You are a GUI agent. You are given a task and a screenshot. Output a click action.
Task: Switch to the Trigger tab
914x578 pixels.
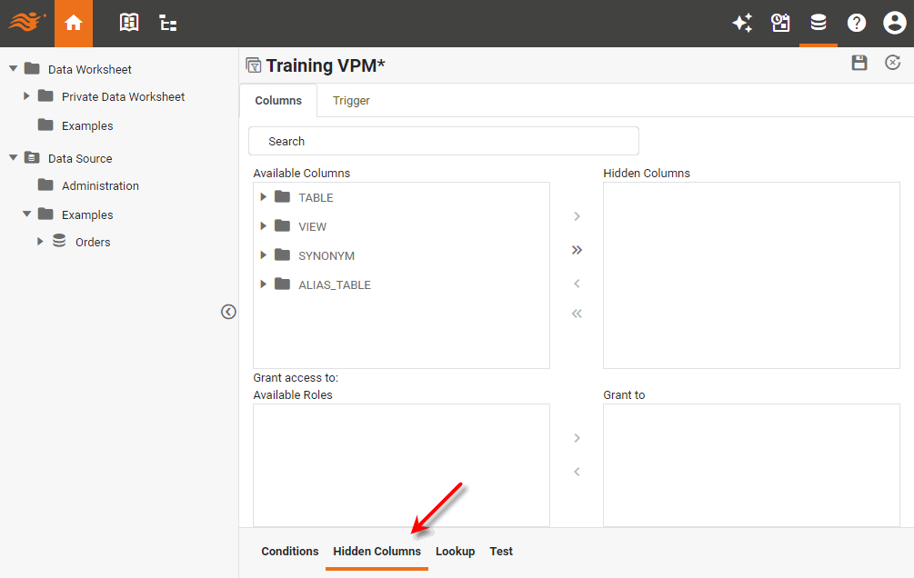[x=351, y=101]
